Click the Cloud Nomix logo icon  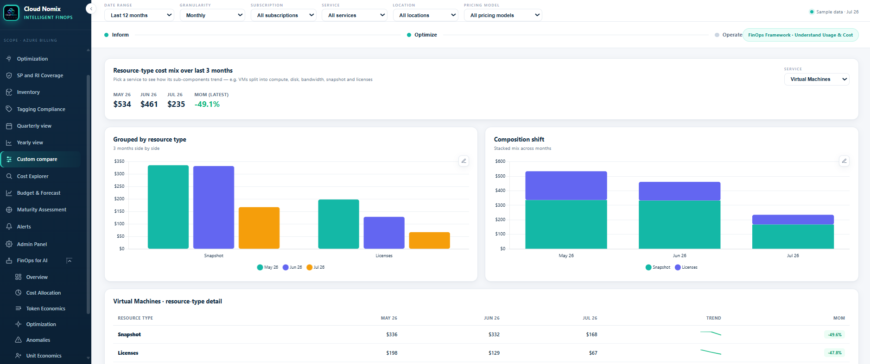coord(11,13)
